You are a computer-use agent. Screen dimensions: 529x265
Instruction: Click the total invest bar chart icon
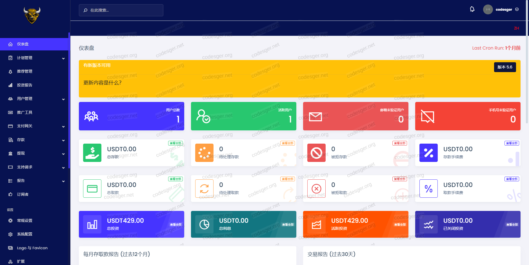92,224
